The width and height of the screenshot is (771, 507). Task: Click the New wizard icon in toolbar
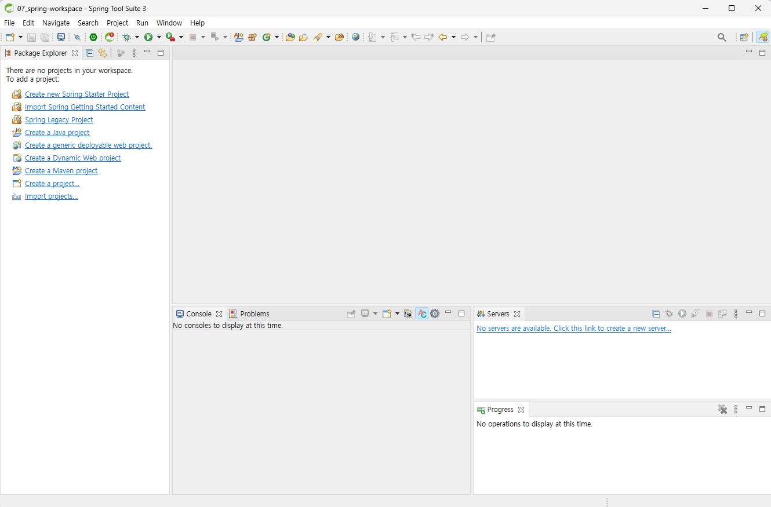point(10,37)
